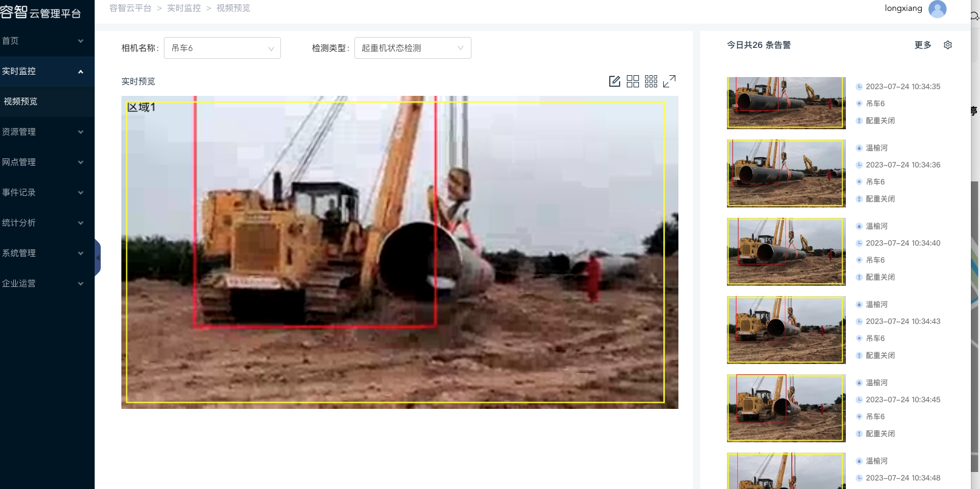Open alarm panel settings gear
The height and width of the screenshot is (489, 980).
click(948, 45)
